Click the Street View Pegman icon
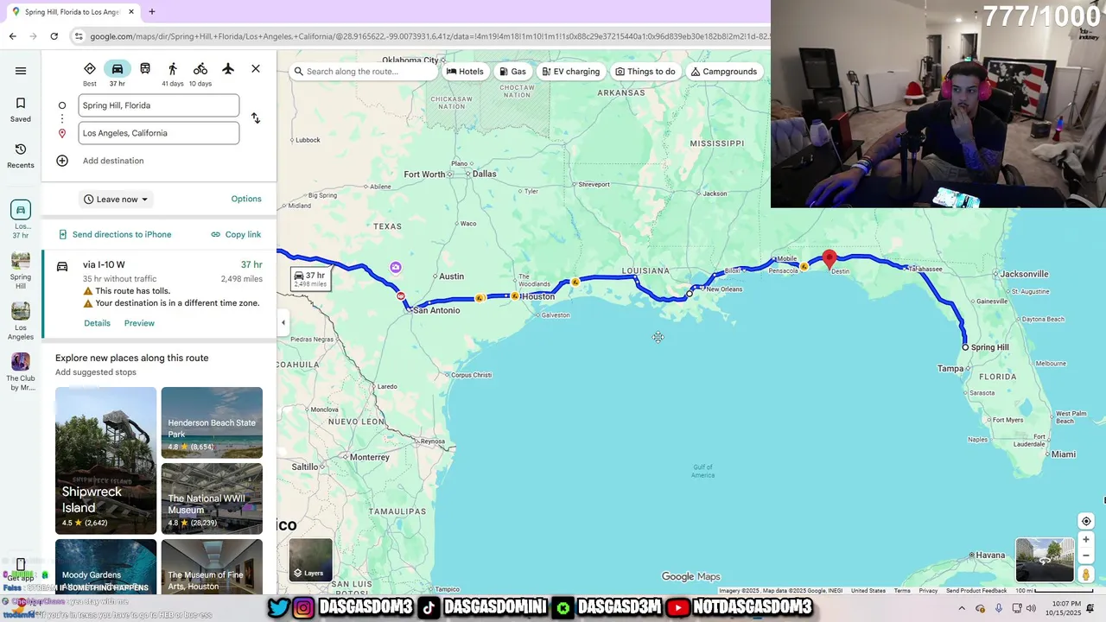This screenshot has width=1106, height=622. coord(1086,574)
